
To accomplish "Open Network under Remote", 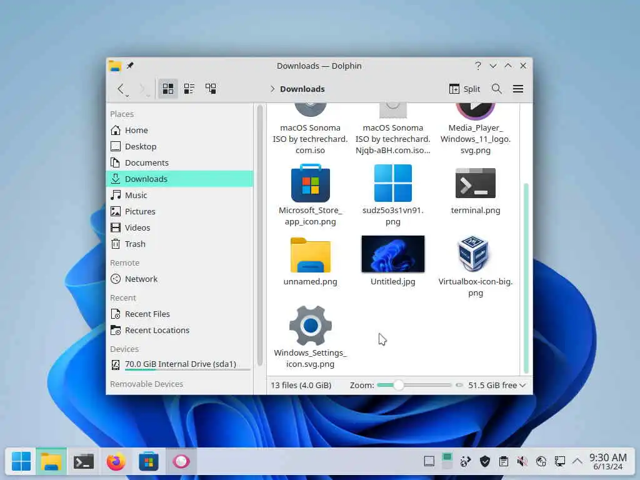I will [x=179, y=279].
